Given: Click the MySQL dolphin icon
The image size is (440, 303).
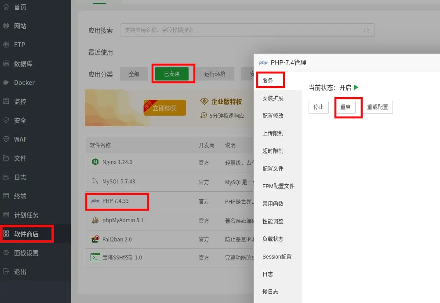Looking at the screenshot, I should point(95,181).
